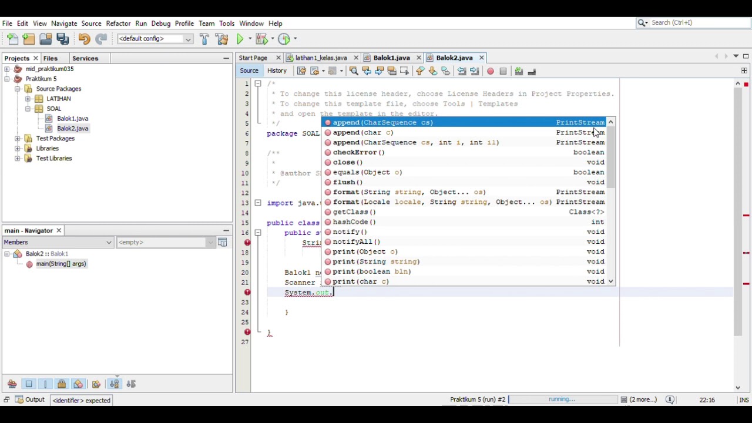This screenshot has height=423, width=752.
Task: Click Shift Line Left icon
Action: (x=462, y=71)
